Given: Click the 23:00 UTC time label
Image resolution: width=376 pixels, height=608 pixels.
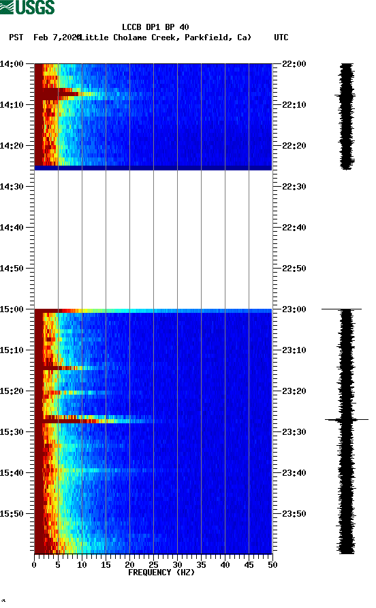Looking at the screenshot, I should pos(294,309).
